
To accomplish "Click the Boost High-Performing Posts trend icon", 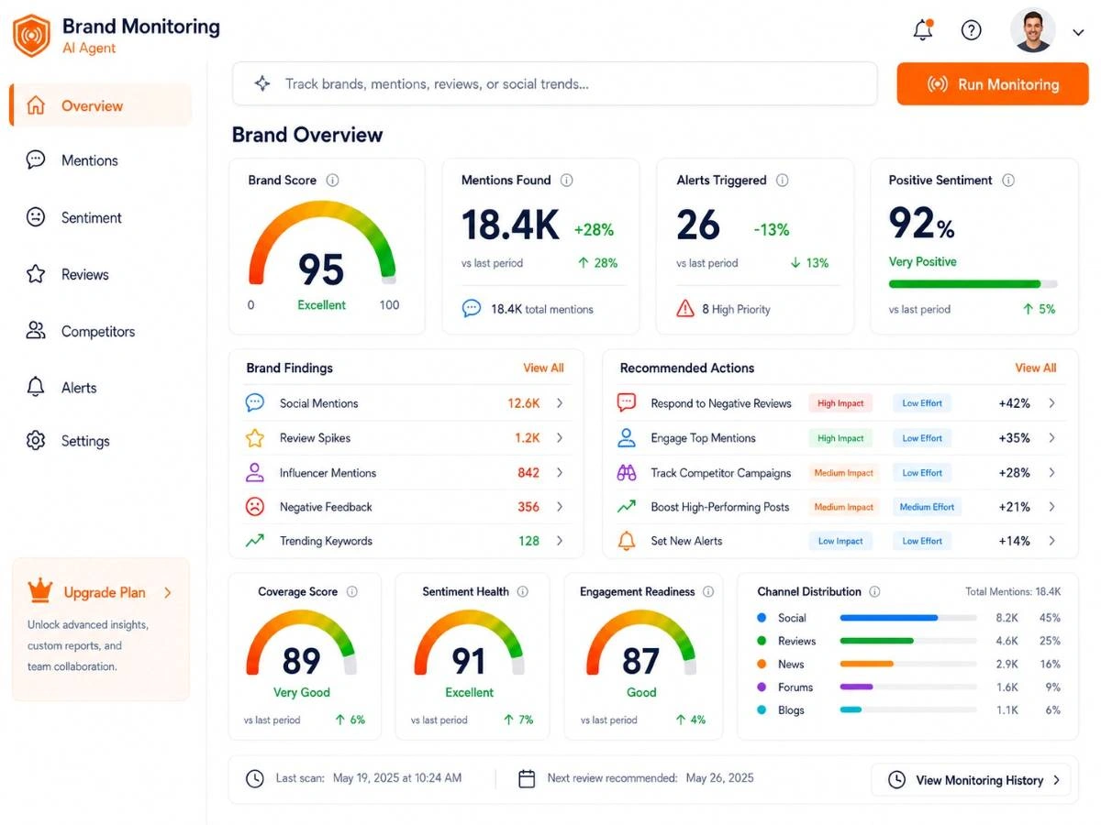I will 627,506.
